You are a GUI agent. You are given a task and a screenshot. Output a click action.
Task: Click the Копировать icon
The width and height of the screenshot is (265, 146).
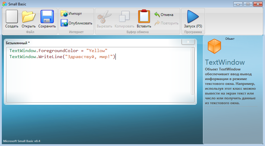pyautogui.click(x=124, y=17)
